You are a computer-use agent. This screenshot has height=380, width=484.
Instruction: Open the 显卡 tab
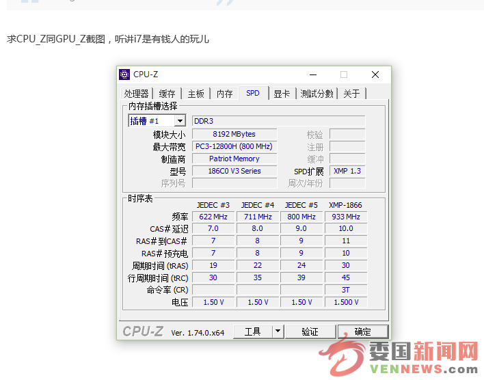point(282,94)
